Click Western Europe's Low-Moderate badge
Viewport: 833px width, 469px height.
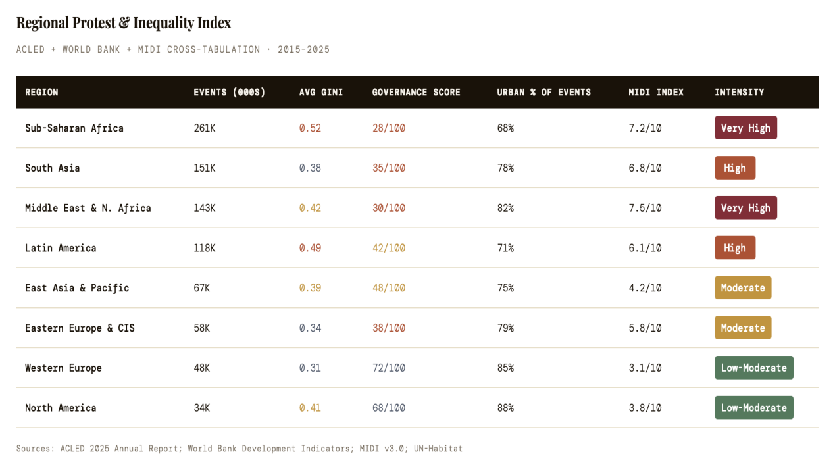coord(753,368)
